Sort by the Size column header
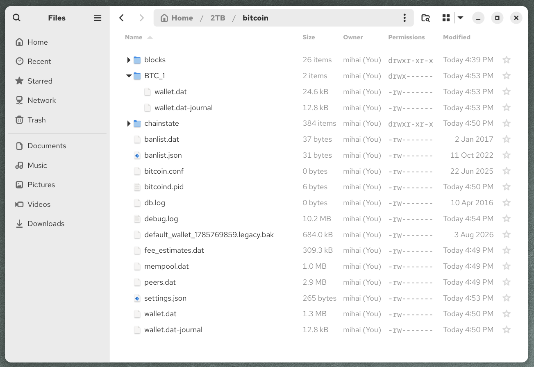This screenshot has height=367, width=534. pyautogui.click(x=309, y=37)
